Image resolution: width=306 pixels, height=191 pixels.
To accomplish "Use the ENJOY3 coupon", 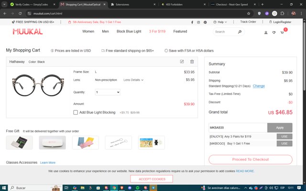I will [x=284, y=137].
